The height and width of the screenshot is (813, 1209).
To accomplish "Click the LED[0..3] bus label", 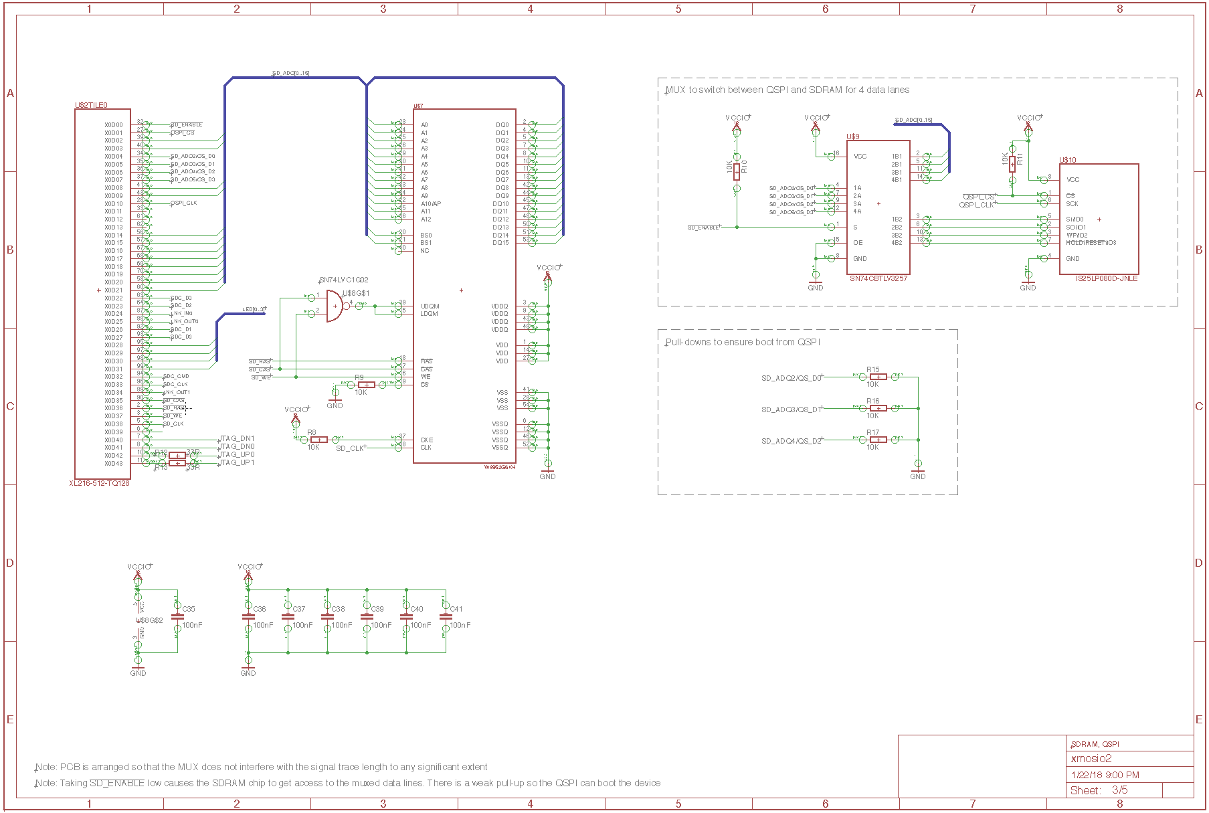I will (254, 310).
